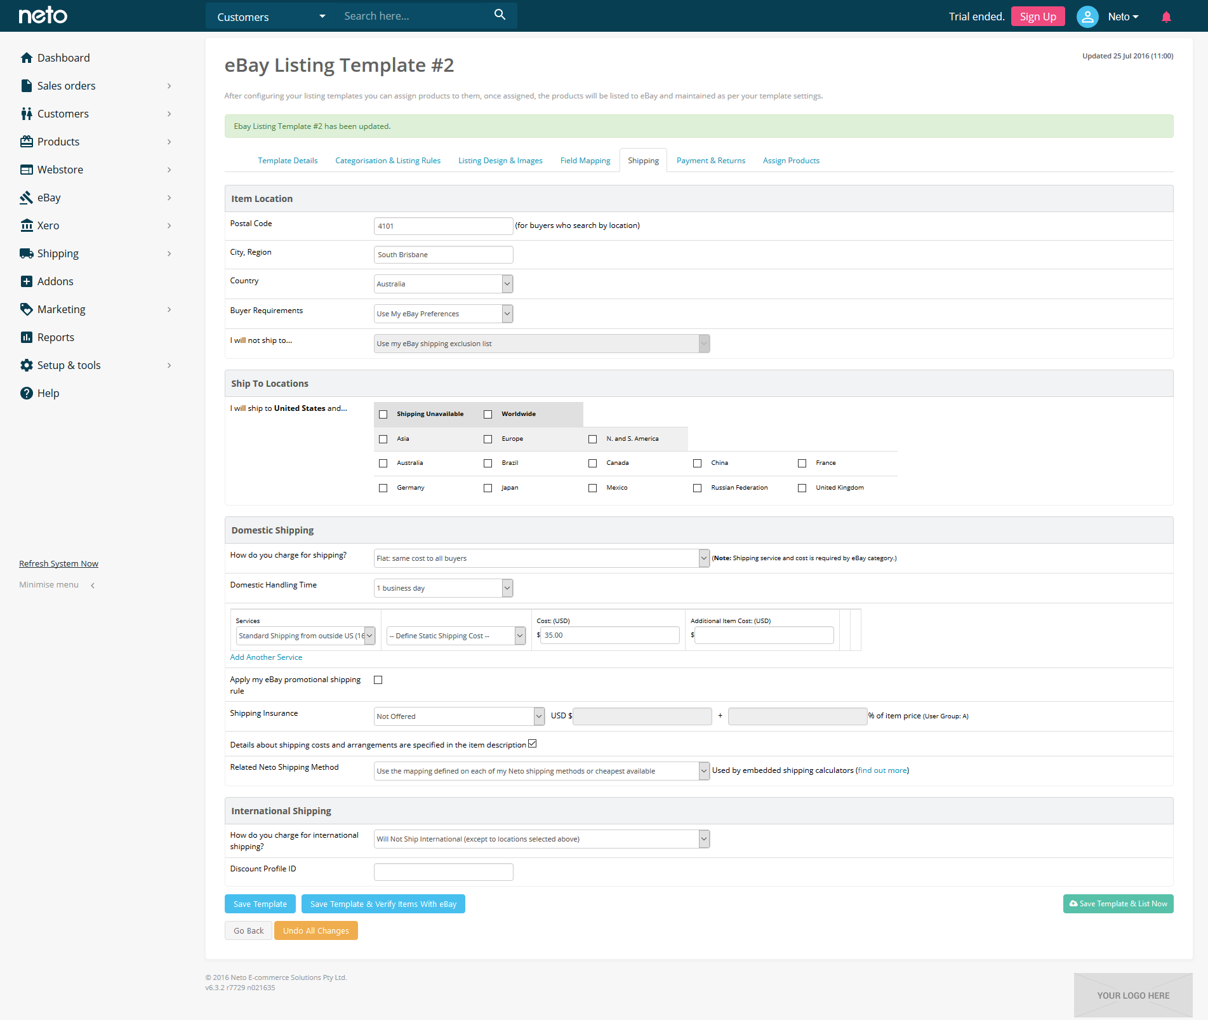Image resolution: width=1208 pixels, height=1020 pixels.
Task: Open the notifications bell
Action: click(x=1166, y=17)
